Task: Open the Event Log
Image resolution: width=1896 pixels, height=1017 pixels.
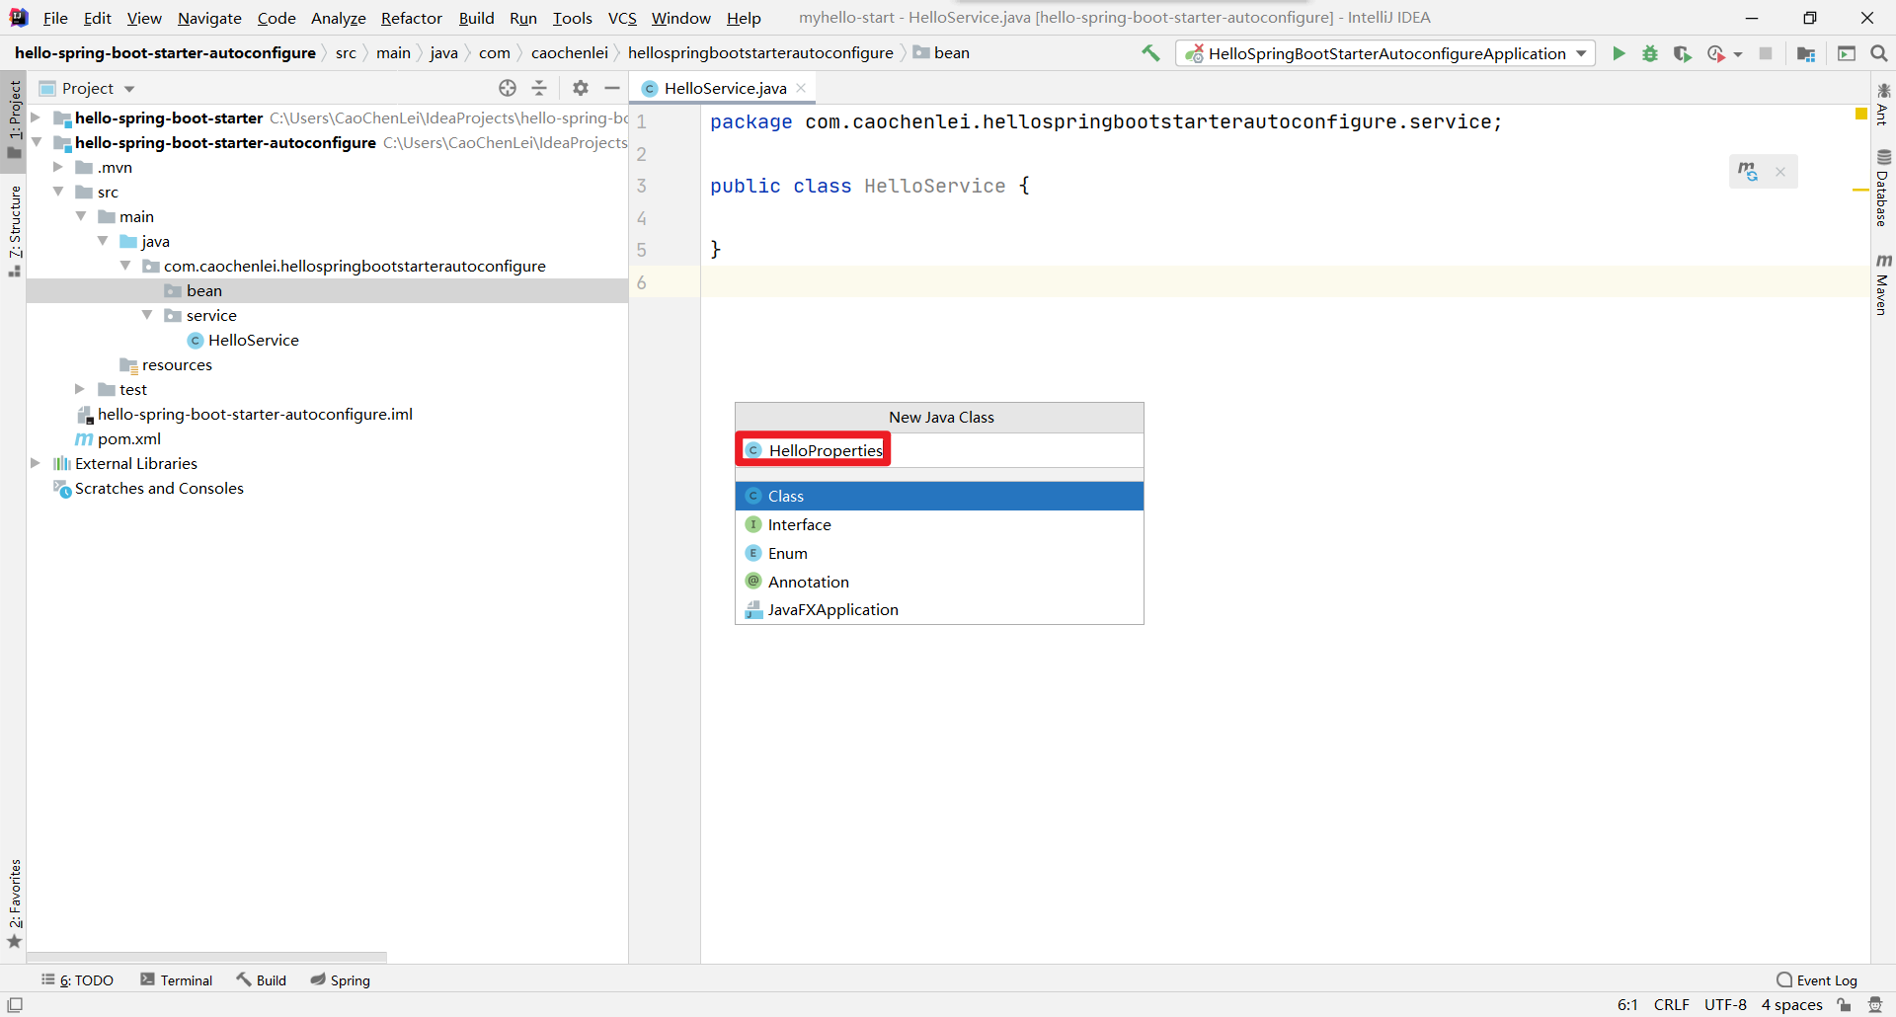Action: click(1817, 979)
